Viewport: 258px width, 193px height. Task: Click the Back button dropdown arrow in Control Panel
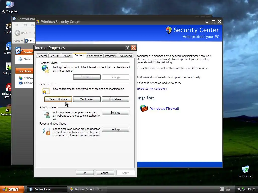[30, 33]
